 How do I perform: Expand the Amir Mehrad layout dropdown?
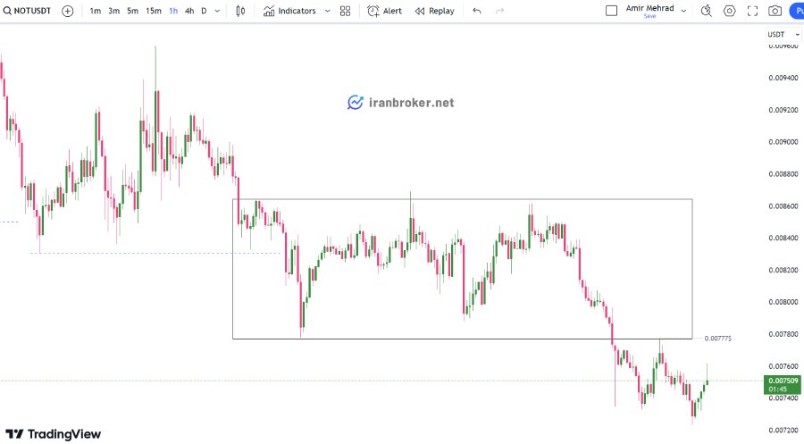(x=683, y=11)
